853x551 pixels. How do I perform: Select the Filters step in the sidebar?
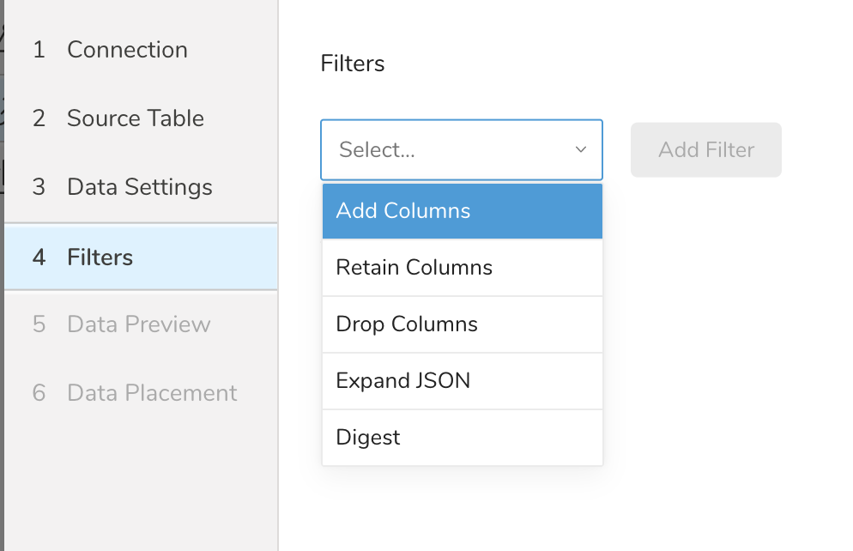tap(100, 257)
